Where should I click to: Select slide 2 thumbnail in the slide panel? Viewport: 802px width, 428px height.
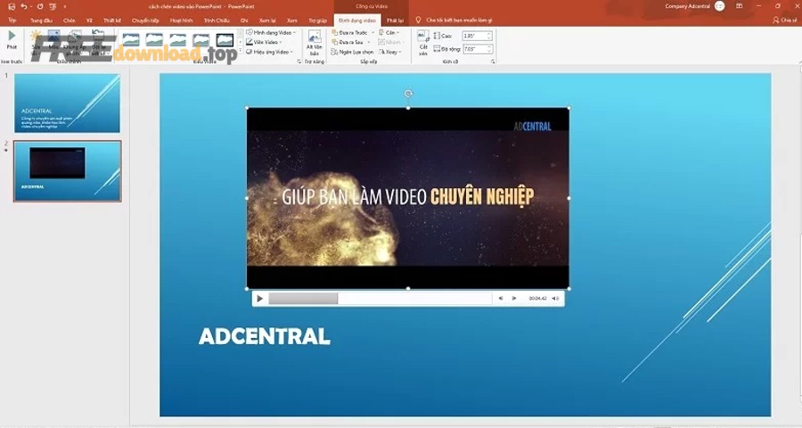pos(68,171)
